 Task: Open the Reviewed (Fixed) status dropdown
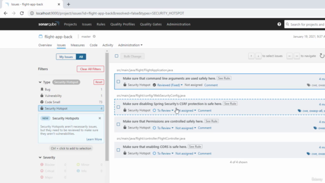click(170, 85)
